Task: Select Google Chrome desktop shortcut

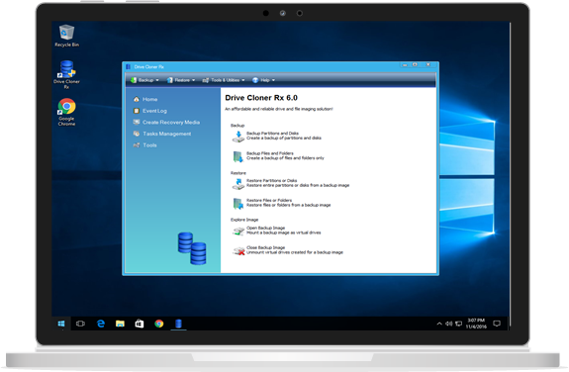Action: click(x=66, y=112)
